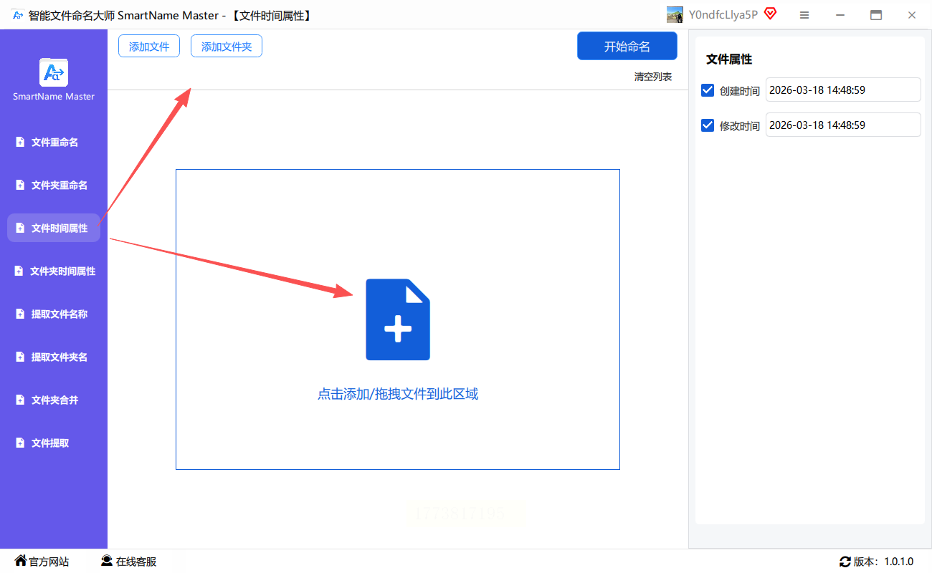Screen dimensions: 932x573
Task: Select 文件时间属性 in sidebar
Action: pyautogui.click(x=54, y=228)
